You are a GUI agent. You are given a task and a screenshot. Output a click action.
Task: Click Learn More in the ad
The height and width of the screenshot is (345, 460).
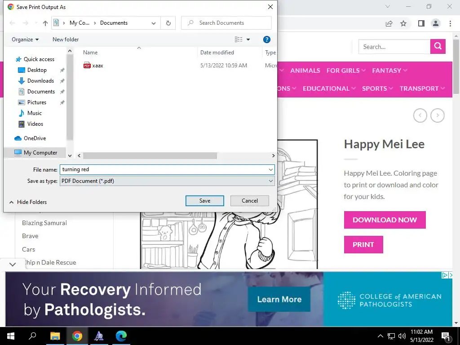279,299
